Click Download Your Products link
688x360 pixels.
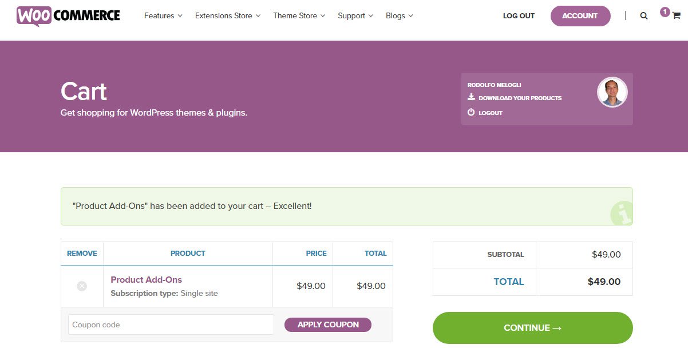(x=520, y=98)
